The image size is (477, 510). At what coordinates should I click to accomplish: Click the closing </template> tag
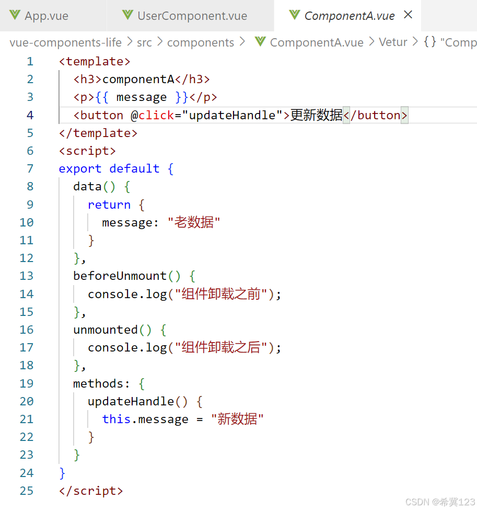point(98,133)
